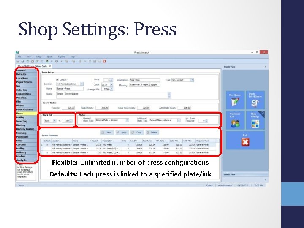Open the New Quote tile
This screenshot has height=228, width=304.
click(x=235, y=100)
